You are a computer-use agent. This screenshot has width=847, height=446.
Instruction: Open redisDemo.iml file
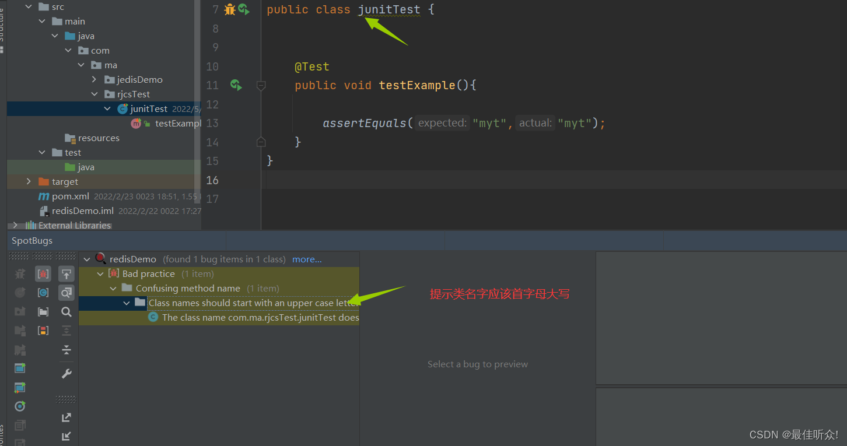(x=82, y=210)
